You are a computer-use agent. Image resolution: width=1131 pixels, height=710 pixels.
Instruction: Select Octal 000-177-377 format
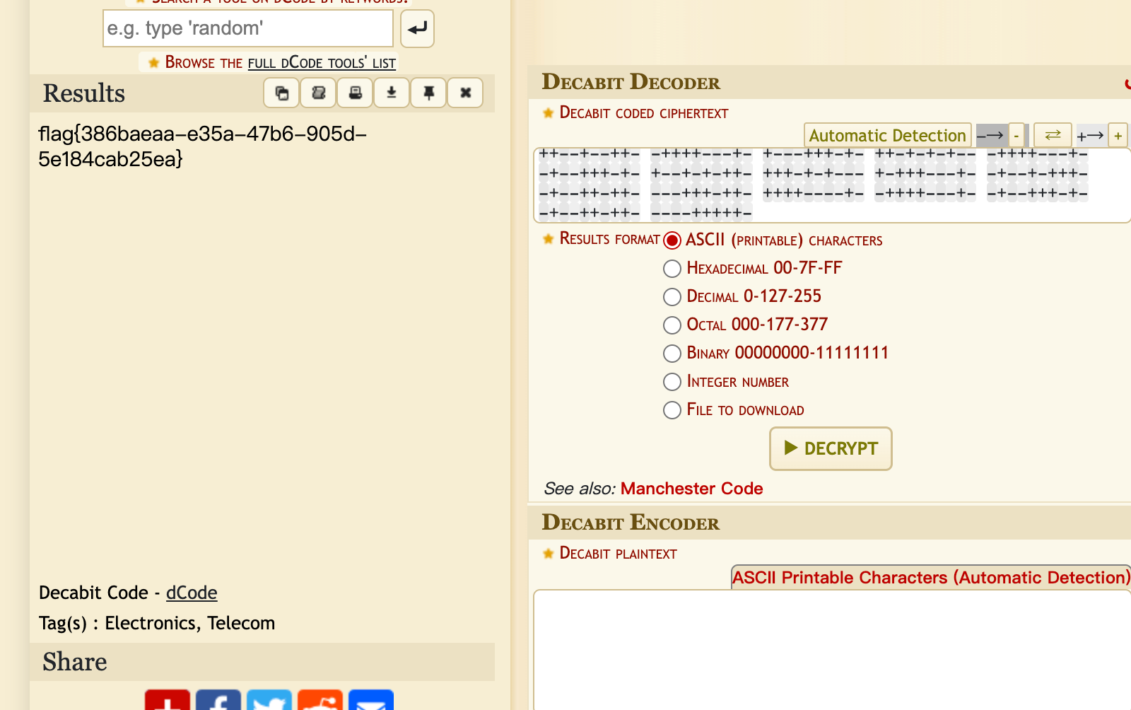672,325
